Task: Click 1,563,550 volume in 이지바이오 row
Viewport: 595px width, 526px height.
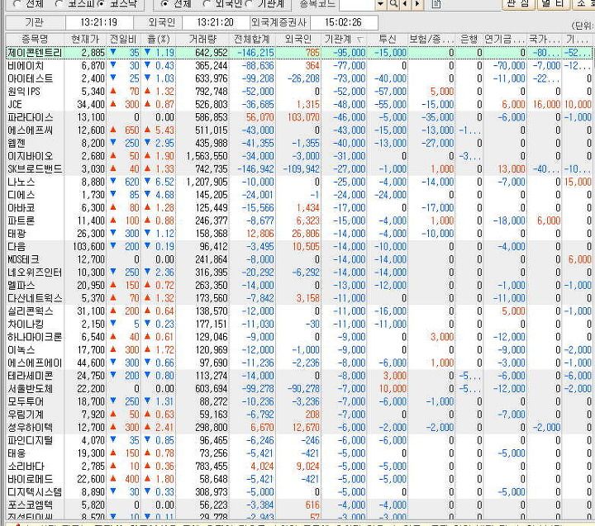Action: click(207, 156)
